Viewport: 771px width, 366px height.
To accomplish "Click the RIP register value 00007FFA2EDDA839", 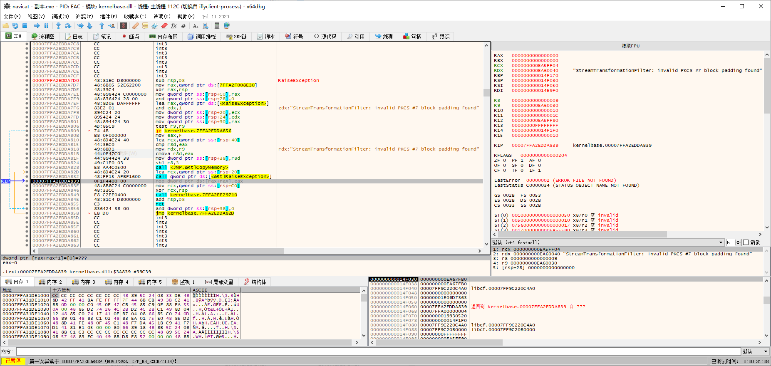I will point(535,145).
